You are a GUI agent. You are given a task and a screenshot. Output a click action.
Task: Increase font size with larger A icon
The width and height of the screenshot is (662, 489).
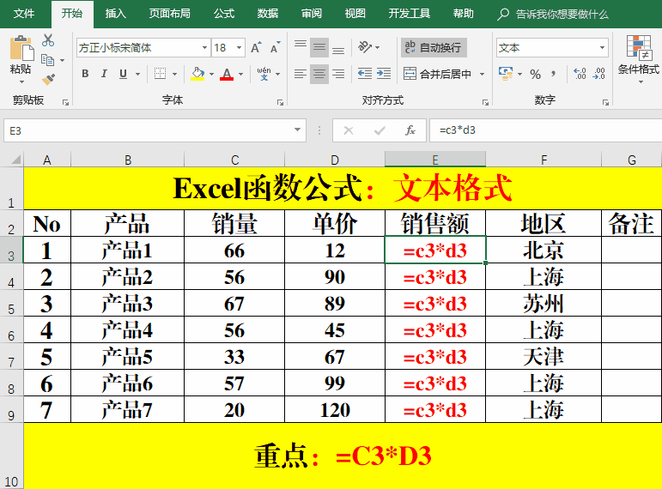(x=256, y=48)
